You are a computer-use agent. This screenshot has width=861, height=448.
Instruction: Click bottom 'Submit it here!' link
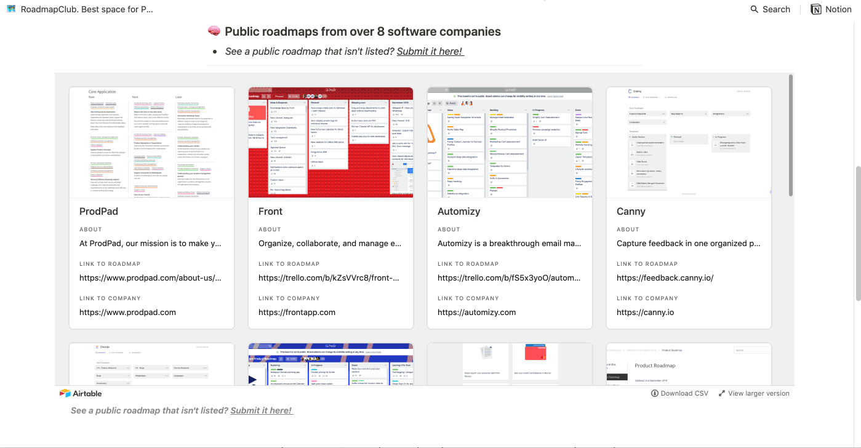tap(262, 410)
